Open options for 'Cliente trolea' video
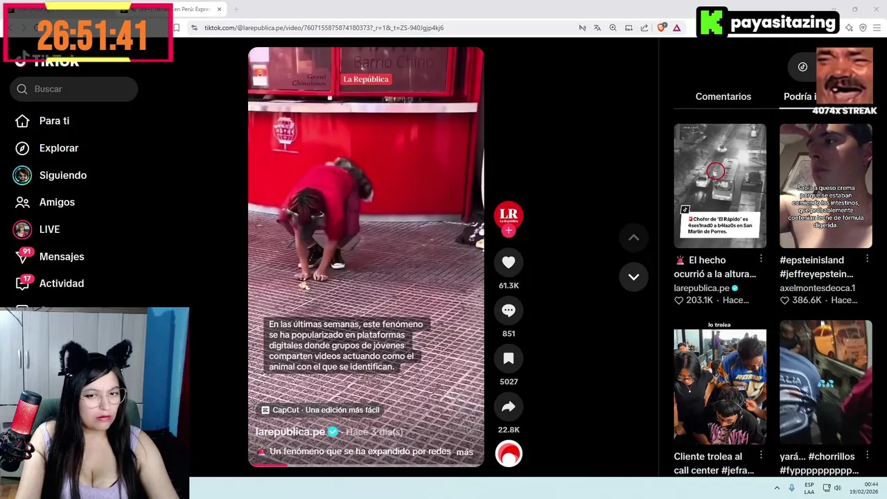The width and height of the screenshot is (887, 499). point(761,455)
